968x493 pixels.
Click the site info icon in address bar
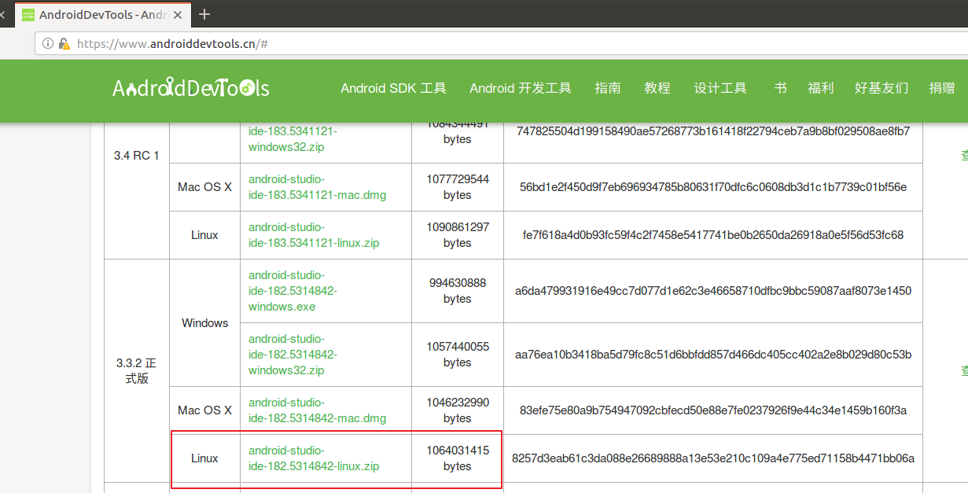48,43
